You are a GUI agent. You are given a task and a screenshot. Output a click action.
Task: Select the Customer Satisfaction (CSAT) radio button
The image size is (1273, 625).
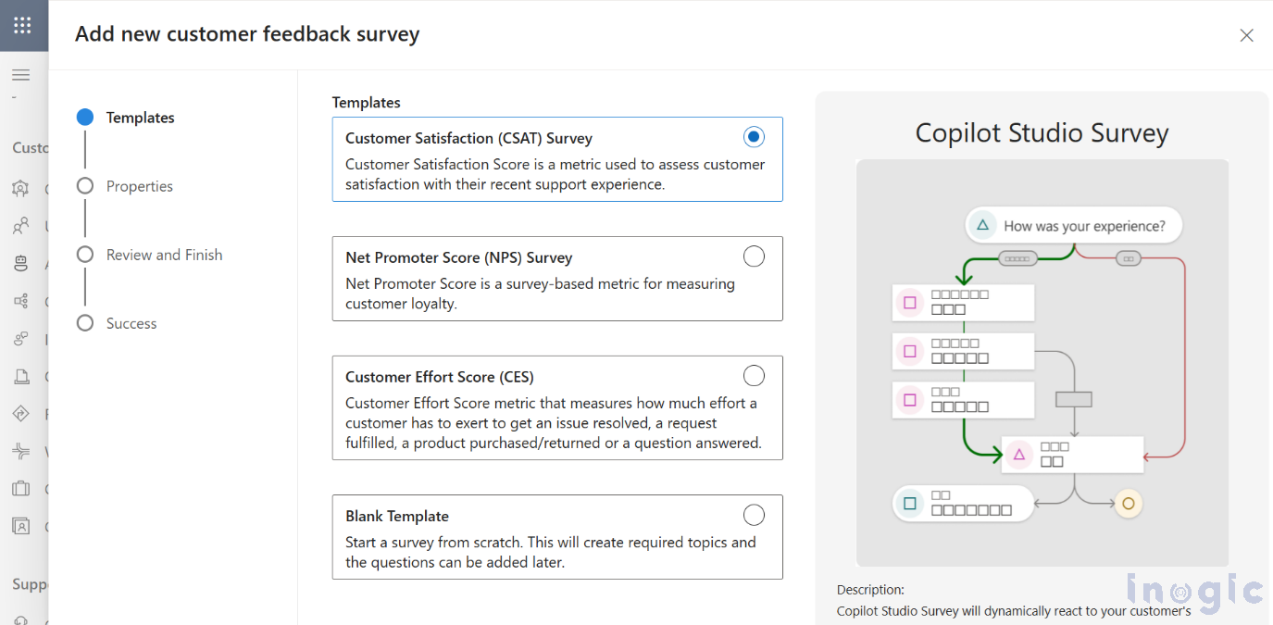tap(754, 137)
